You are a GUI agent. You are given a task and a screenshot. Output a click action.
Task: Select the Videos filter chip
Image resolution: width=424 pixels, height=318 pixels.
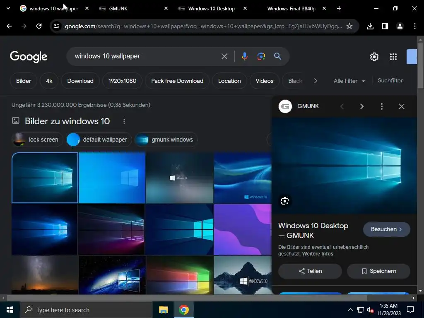click(265, 81)
